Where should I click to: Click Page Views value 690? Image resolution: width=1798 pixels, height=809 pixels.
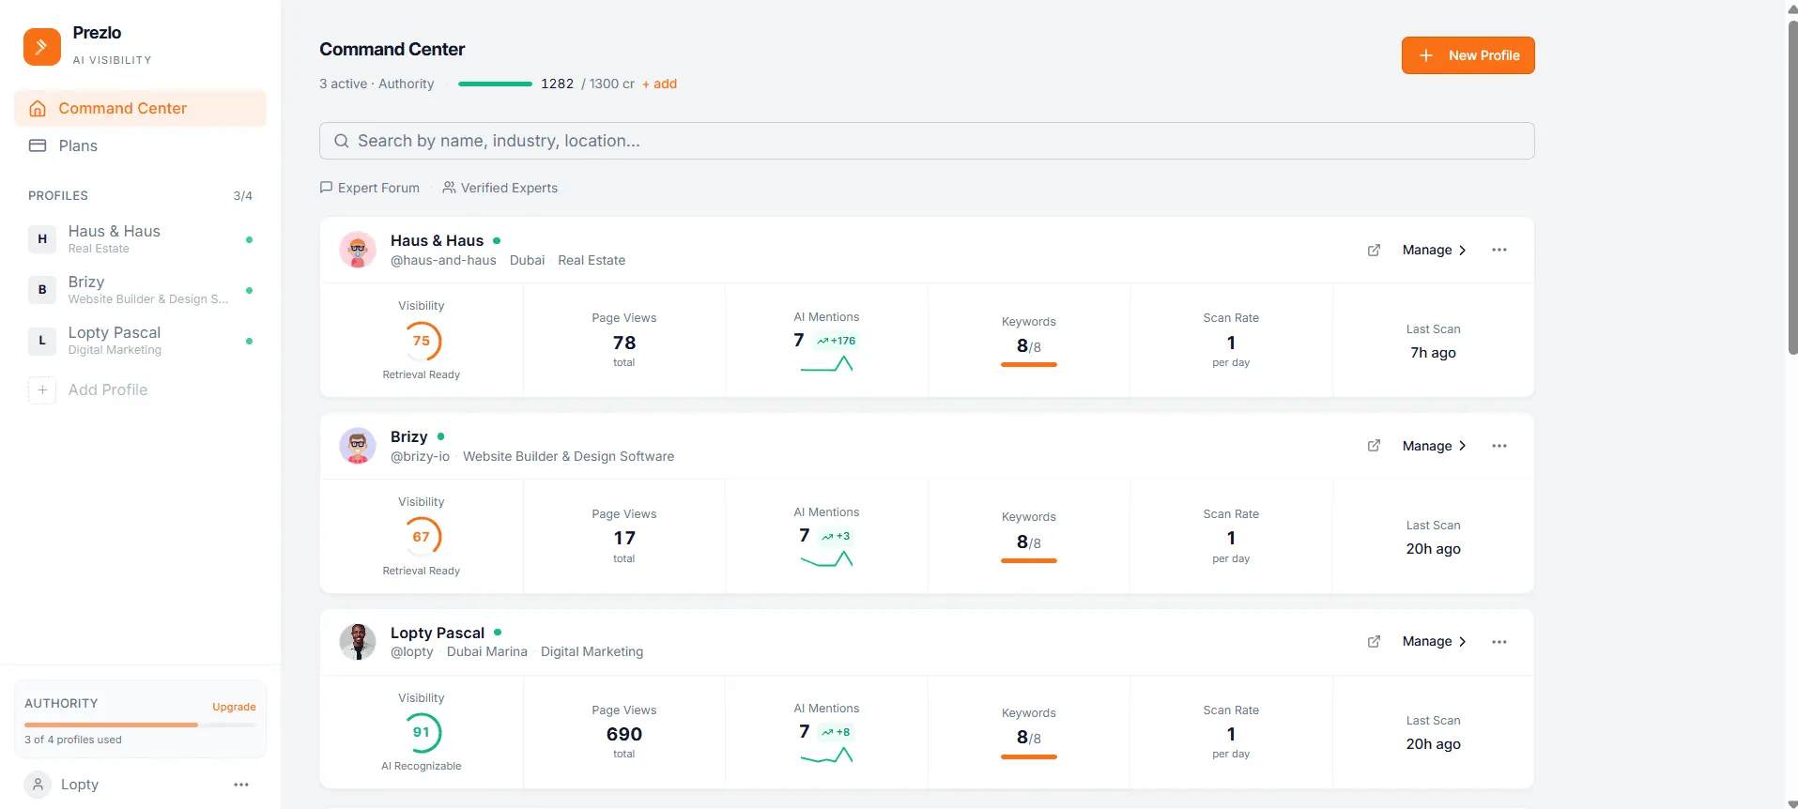[x=624, y=734]
